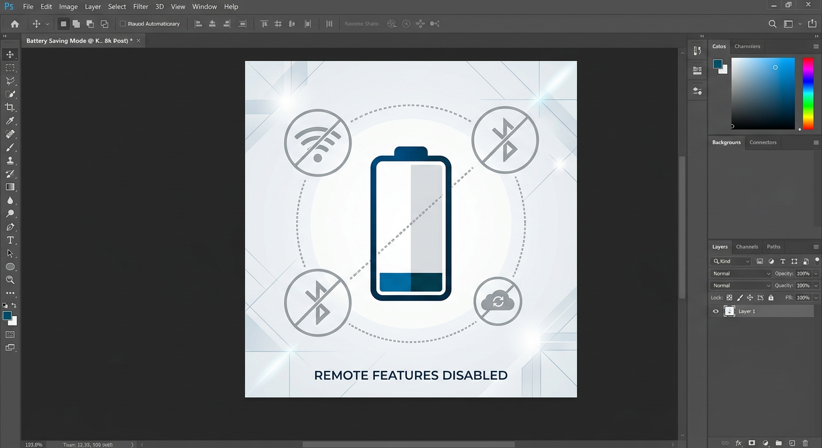Switch to the Channels tab
This screenshot has width=822, height=448.
[747, 247]
